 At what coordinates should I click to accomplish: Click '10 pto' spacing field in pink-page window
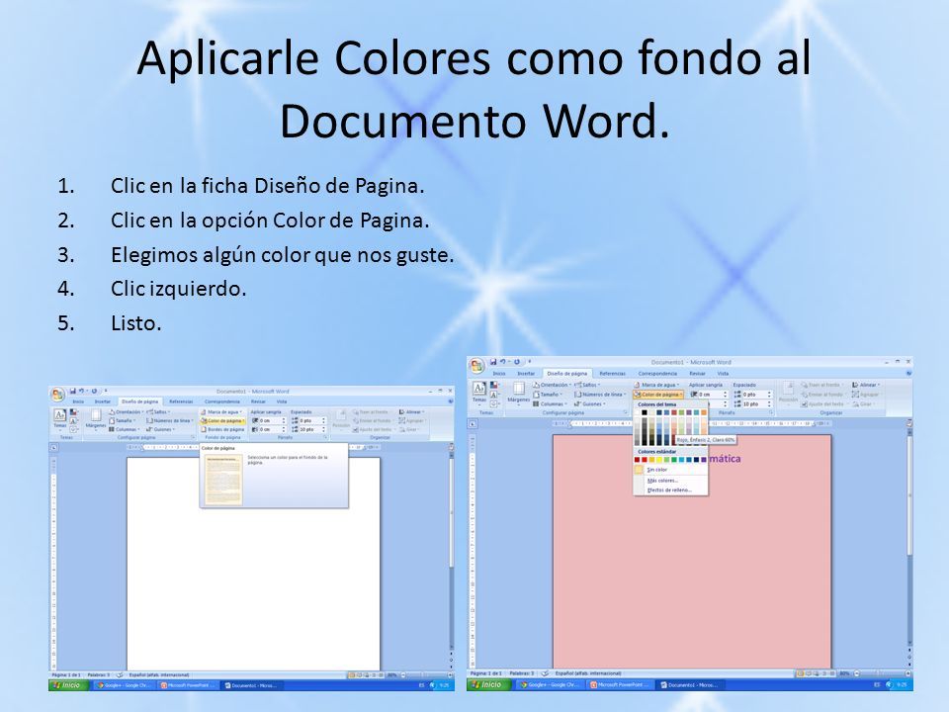tap(754, 403)
